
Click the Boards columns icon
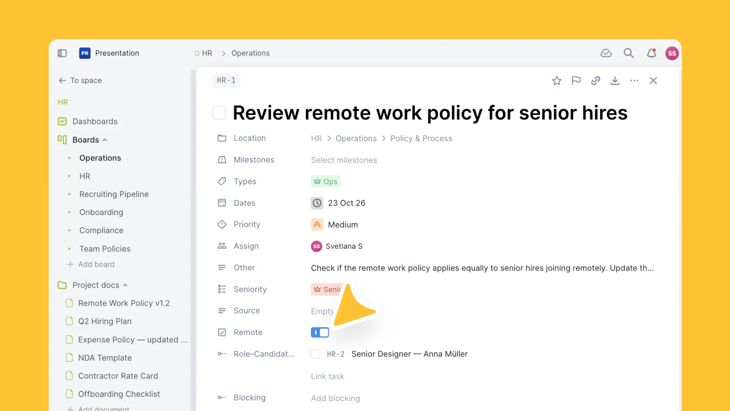[x=62, y=140]
